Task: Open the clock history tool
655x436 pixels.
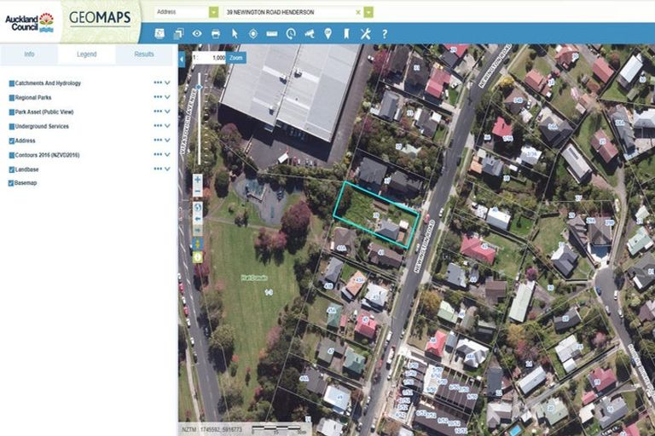Action: [x=291, y=33]
